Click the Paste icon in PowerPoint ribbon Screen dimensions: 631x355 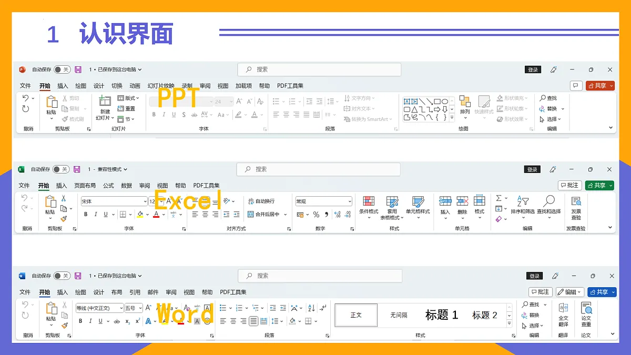pyautogui.click(x=52, y=102)
